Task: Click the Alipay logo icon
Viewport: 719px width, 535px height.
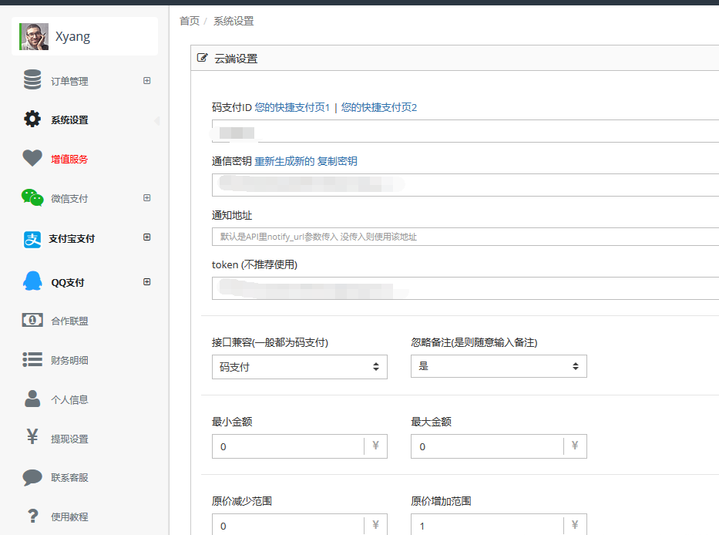Action: [x=32, y=239]
